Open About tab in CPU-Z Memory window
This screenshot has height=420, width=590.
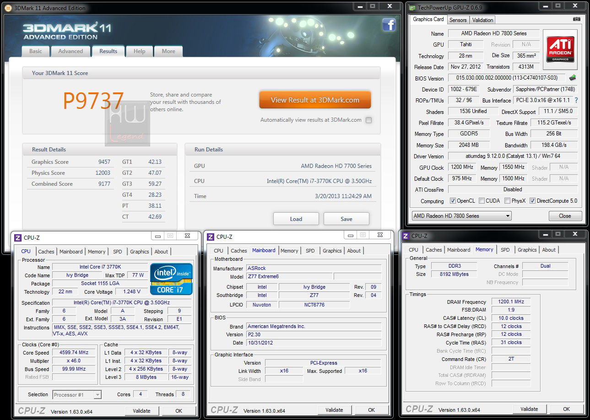(549, 250)
